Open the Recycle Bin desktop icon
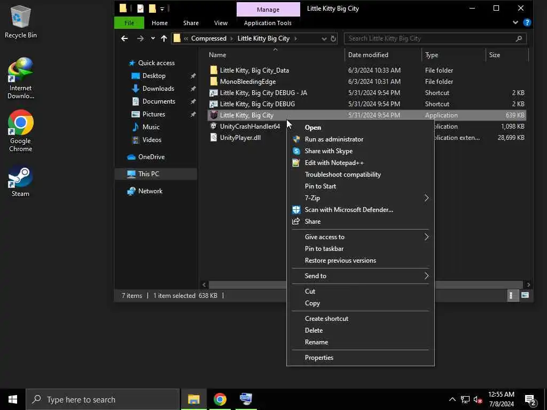The image size is (547, 410). coord(21,21)
